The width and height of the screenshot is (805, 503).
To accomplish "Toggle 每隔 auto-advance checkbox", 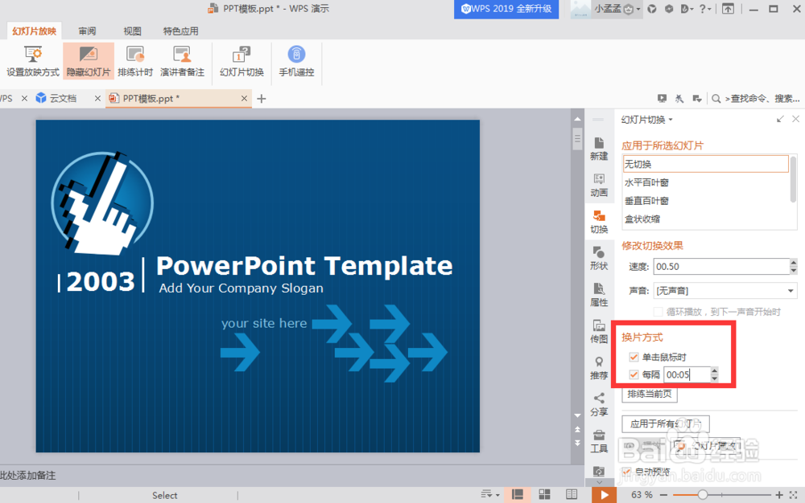I will tap(634, 374).
